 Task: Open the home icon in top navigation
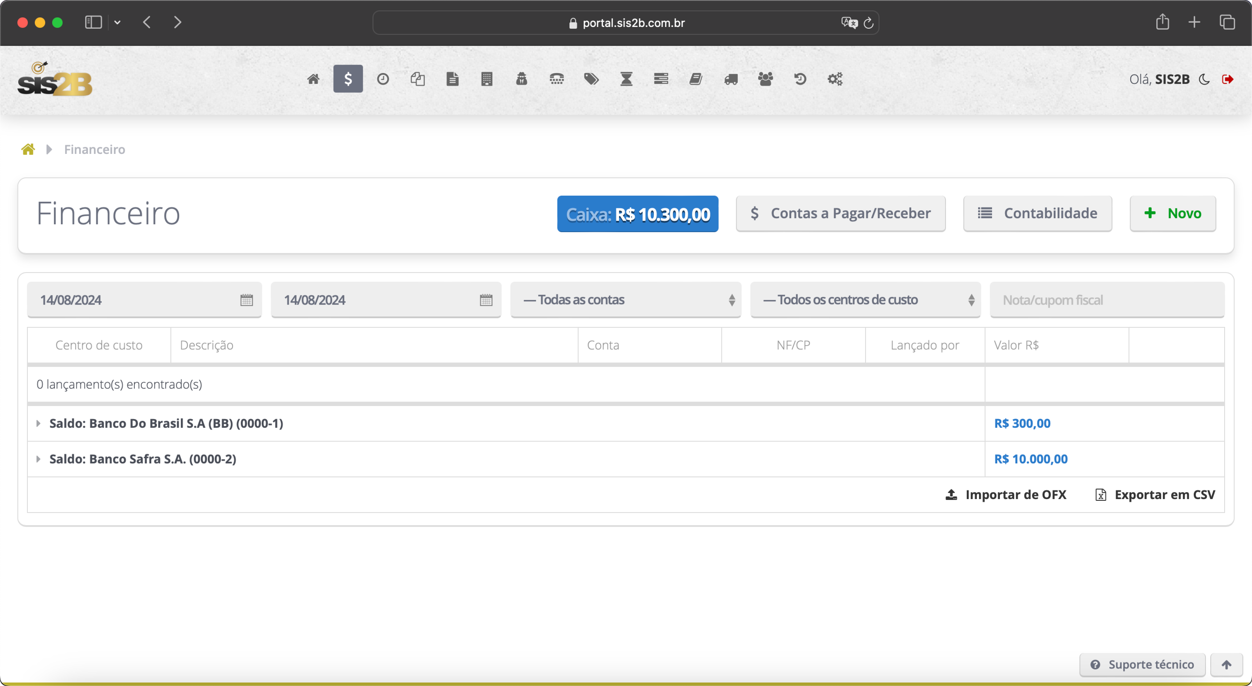(314, 79)
